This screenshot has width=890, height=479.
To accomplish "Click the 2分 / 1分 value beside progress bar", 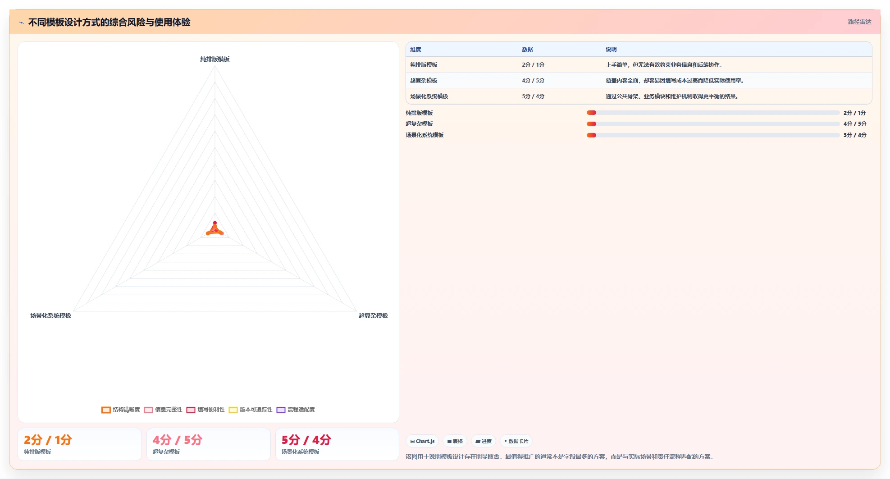I will click(855, 113).
